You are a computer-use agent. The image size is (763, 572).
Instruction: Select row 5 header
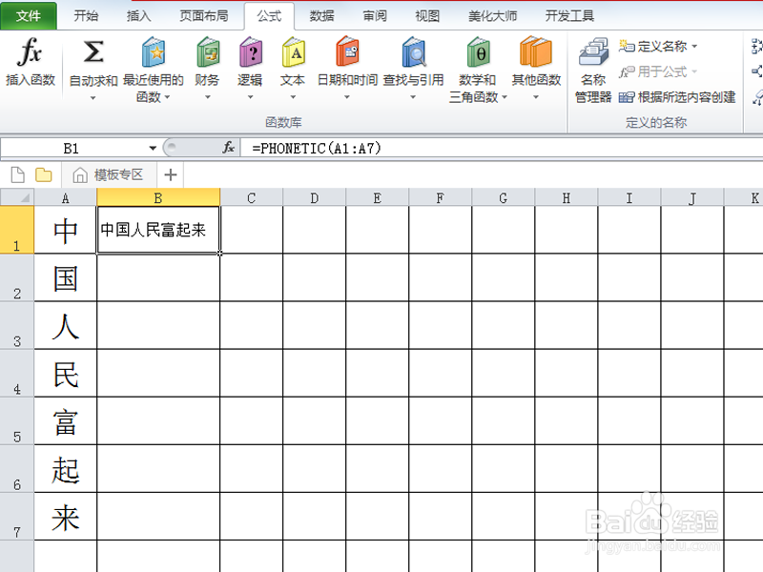point(17,420)
